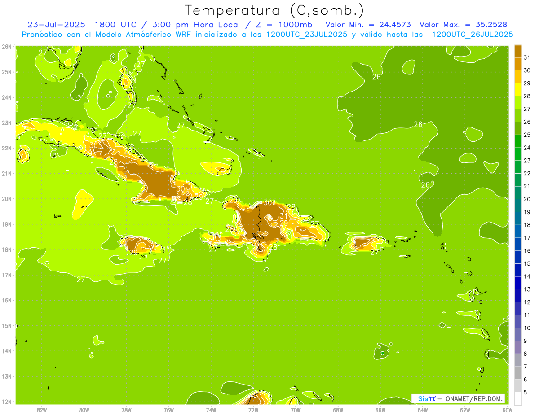Click the "62W" longitude axis label
The image size is (539, 416).
(x=465, y=410)
